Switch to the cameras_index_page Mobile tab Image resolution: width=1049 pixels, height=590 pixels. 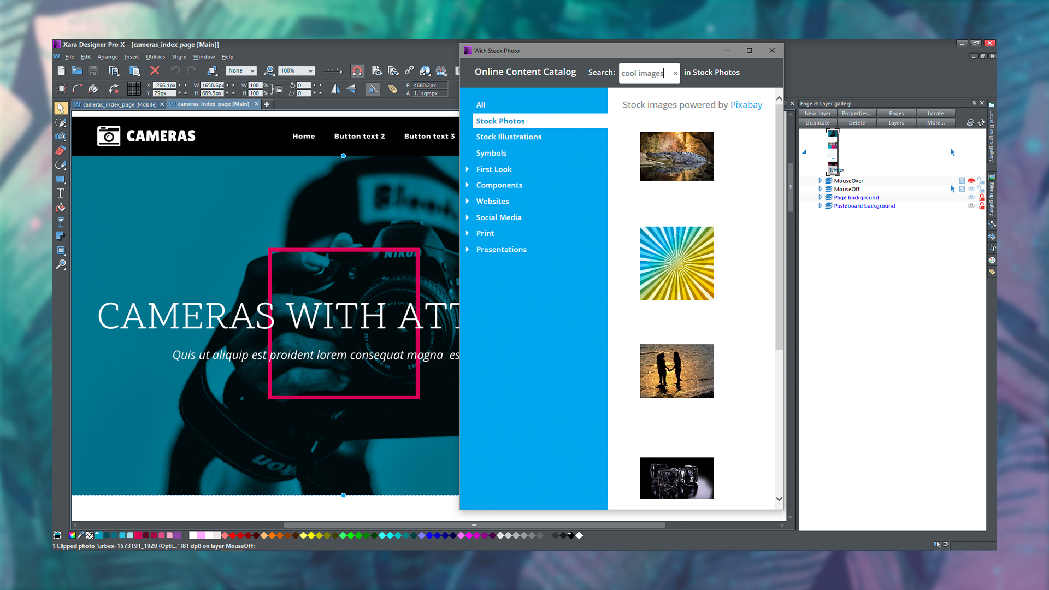click(117, 104)
